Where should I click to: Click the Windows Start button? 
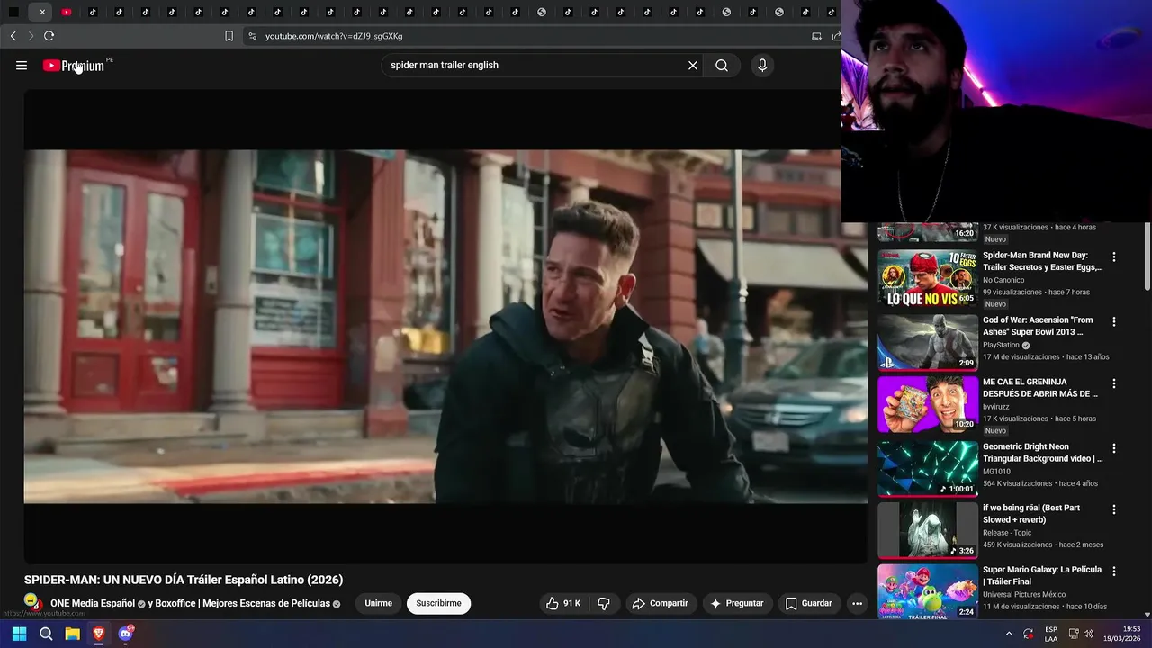pos(19,634)
